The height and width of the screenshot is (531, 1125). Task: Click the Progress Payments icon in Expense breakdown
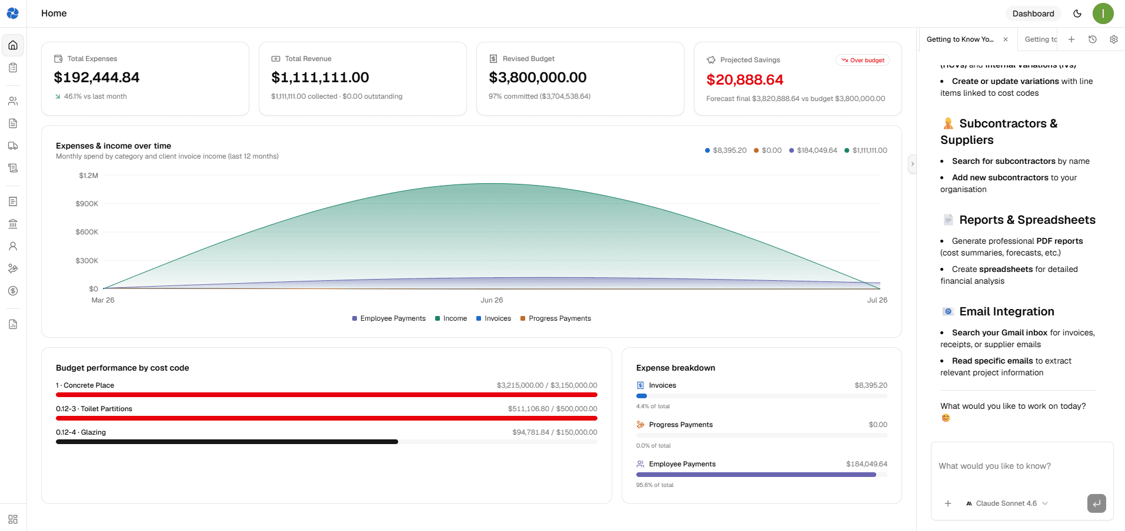pos(640,425)
